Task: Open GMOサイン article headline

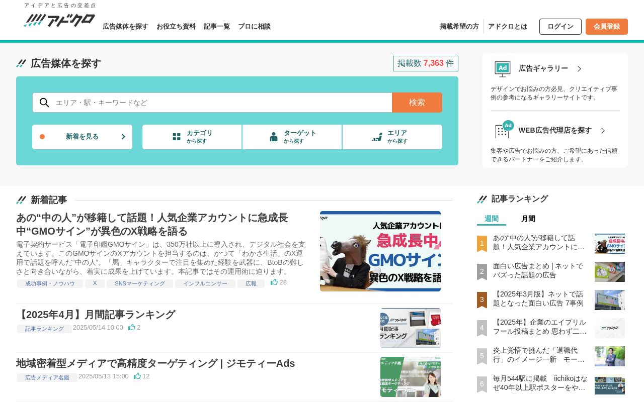Action: (x=152, y=224)
